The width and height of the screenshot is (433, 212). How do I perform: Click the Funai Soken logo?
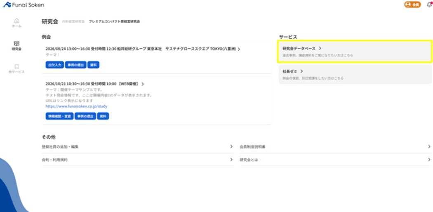pos(23,5)
